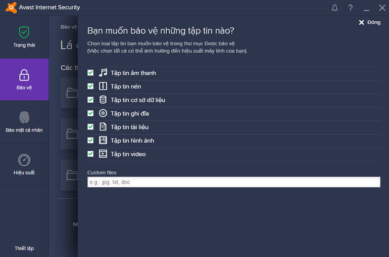This screenshot has height=257, width=389.
Task: Click the audio file music note icon
Action: (103, 73)
